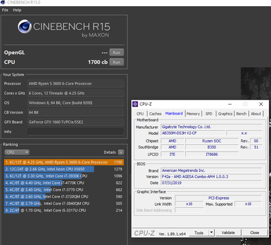
Task: Click the Validate button
Action: 228,233
